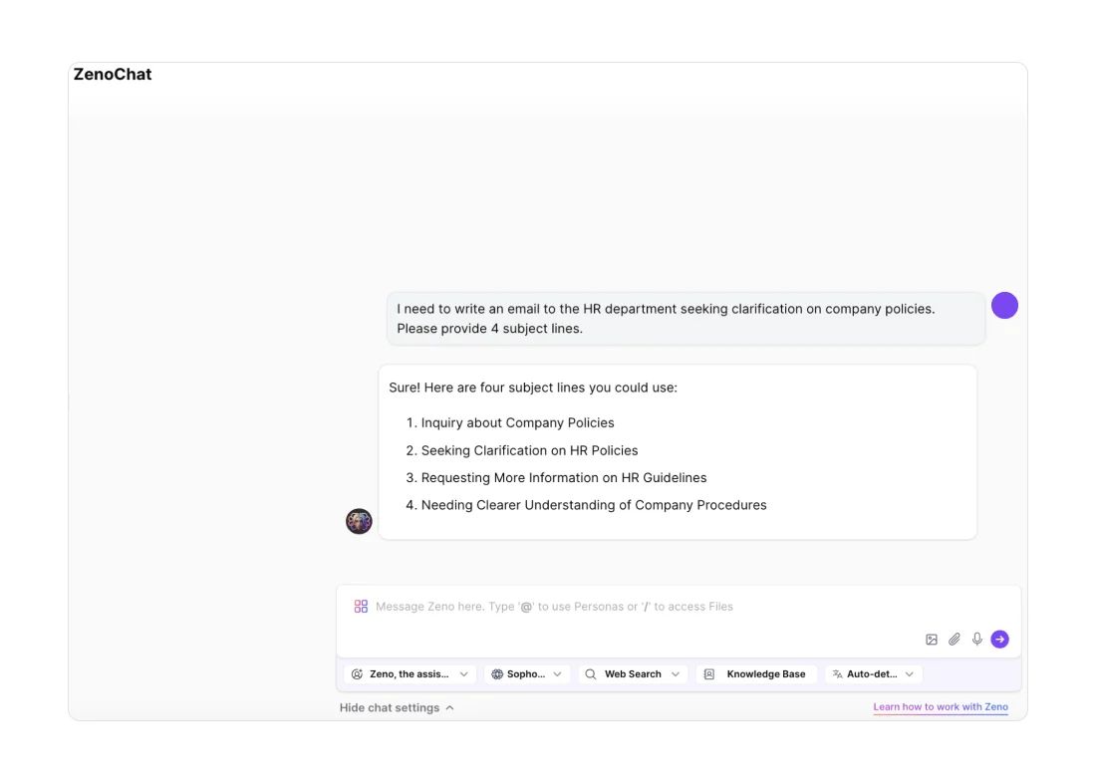This screenshot has height=783, width=1096.
Task: Click the Zeno assistant avatar
Action: (x=360, y=522)
